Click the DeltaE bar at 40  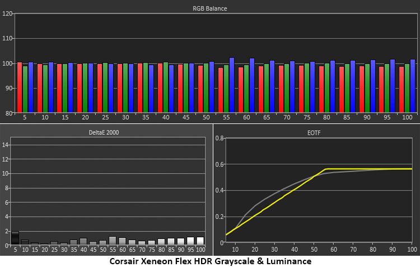(x=83, y=241)
